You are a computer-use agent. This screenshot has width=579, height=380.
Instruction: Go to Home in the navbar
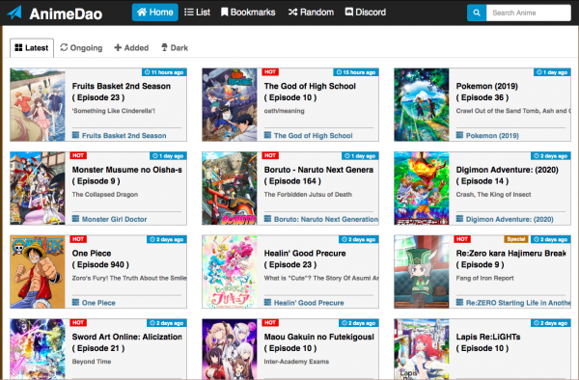click(155, 13)
